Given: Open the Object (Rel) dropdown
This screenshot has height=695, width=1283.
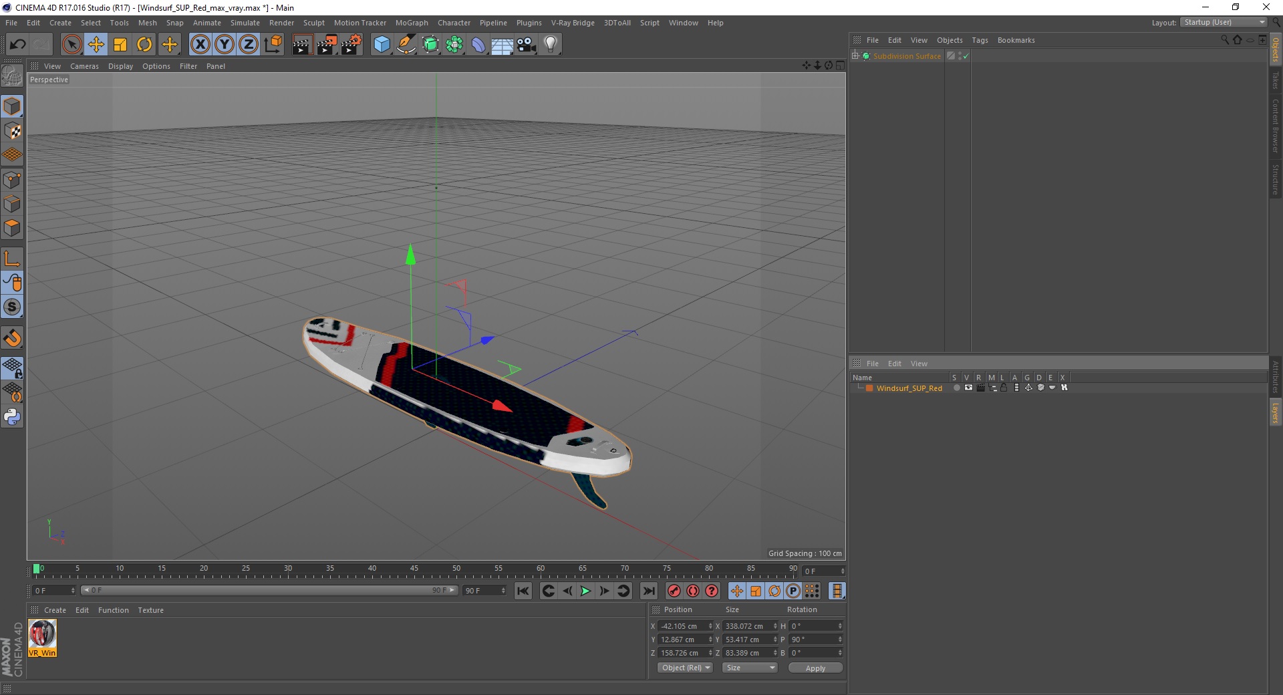Looking at the screenshot, I should tap(686, 668).
